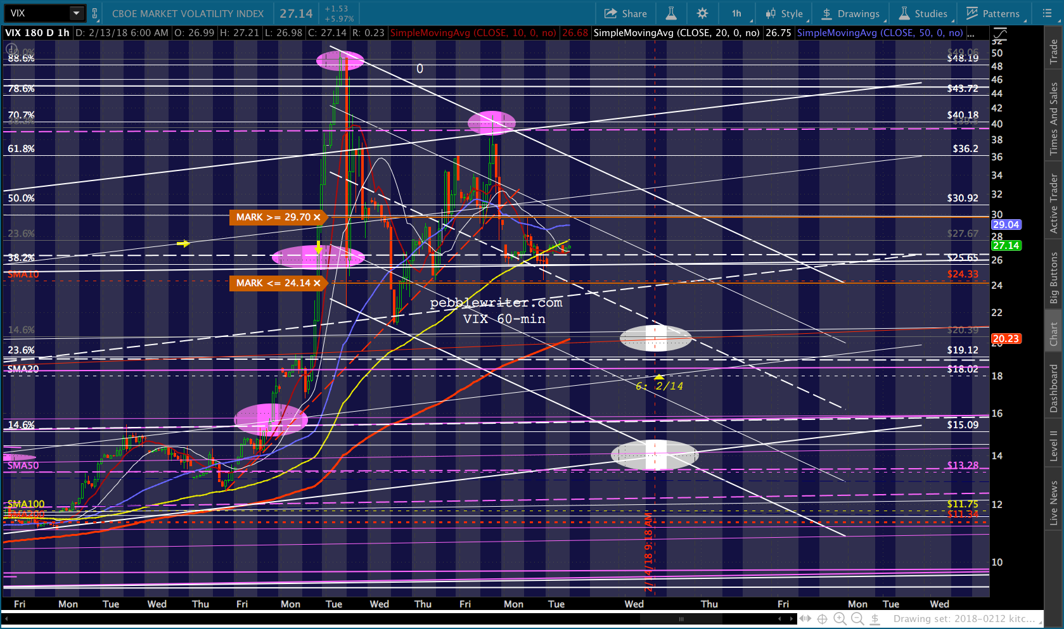Open the 1h timeframe dropdown
The height and width of the screenshot is (629, 1064).
click(738, 13)
